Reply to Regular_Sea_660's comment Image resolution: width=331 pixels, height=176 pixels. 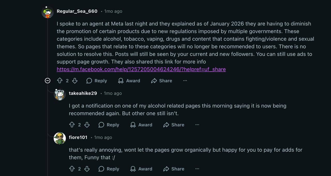(96, 81)
